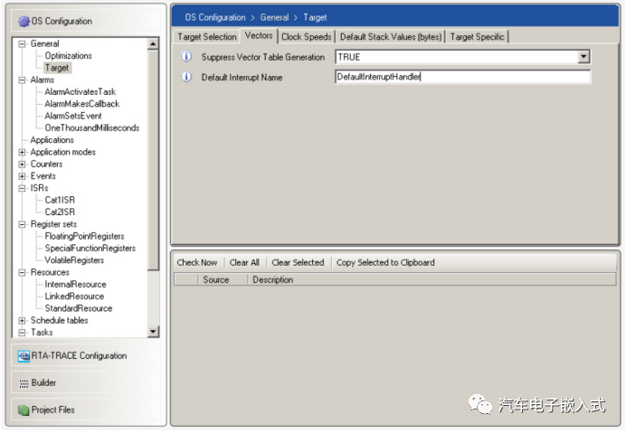Screen dimensions: 626x433
Task: Expand the Schedule tables node
Action: [23, 321]
